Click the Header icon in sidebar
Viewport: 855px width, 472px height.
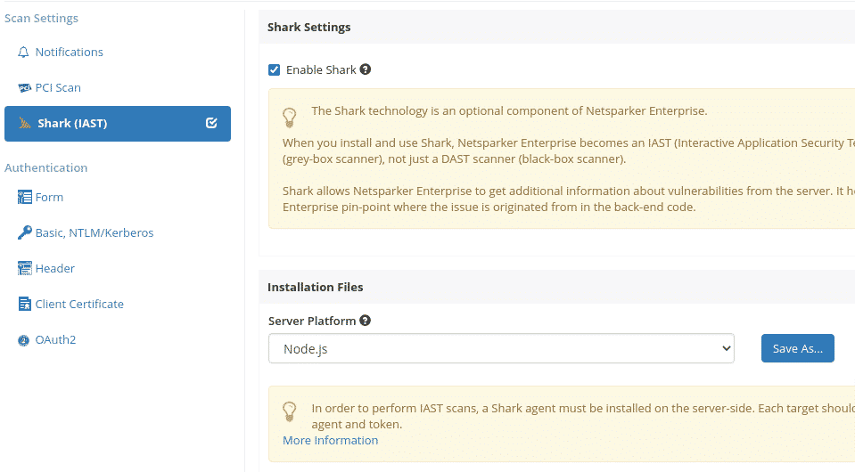coord(25,268)
